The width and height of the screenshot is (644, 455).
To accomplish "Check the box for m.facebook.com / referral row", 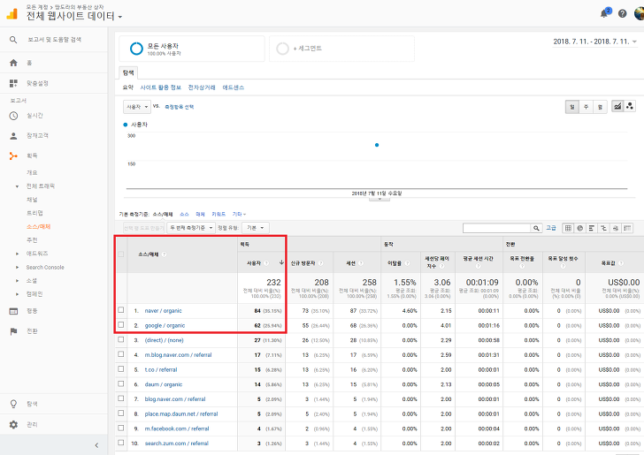I will point(120,428).
